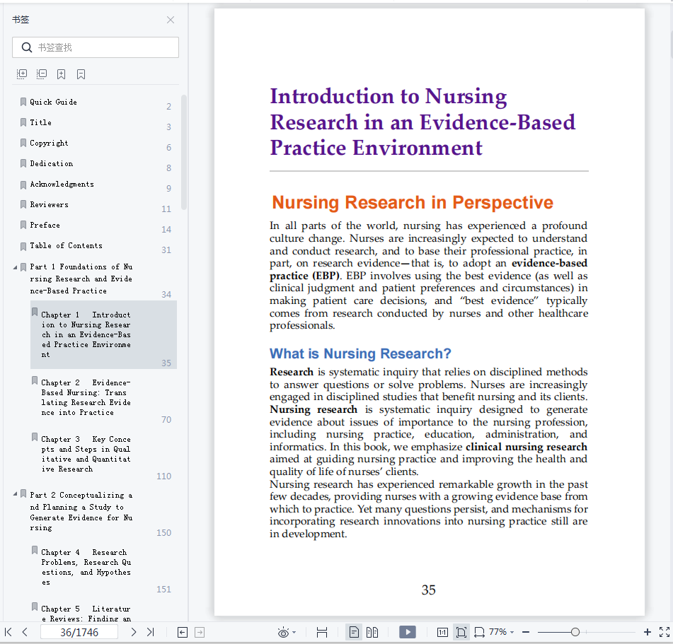673x644 pixels.
Task: Jump to the last page
Action: [x=150, y=632]
